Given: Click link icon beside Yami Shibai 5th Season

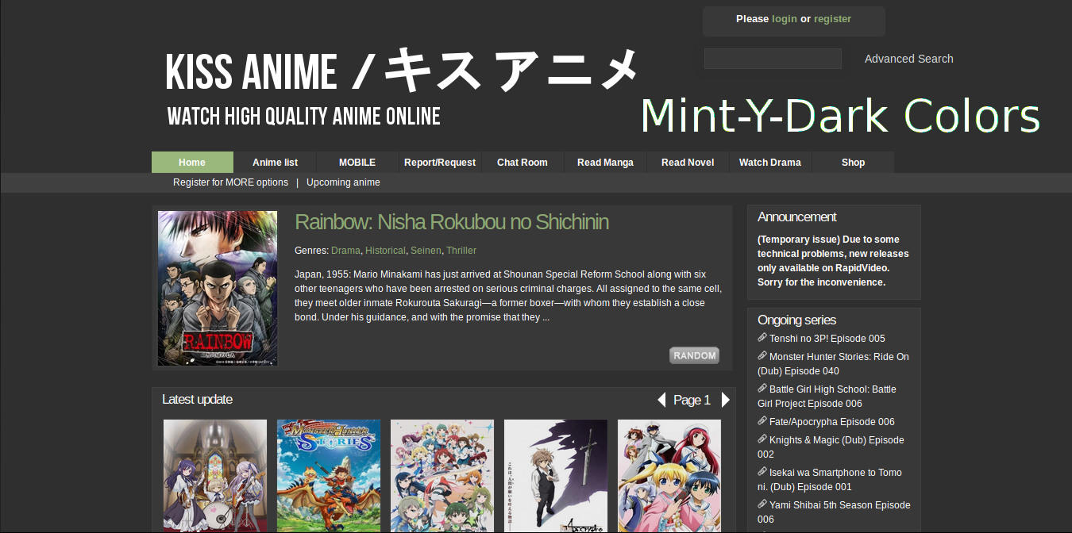Looking at the screenshot, I should (762, 504).
